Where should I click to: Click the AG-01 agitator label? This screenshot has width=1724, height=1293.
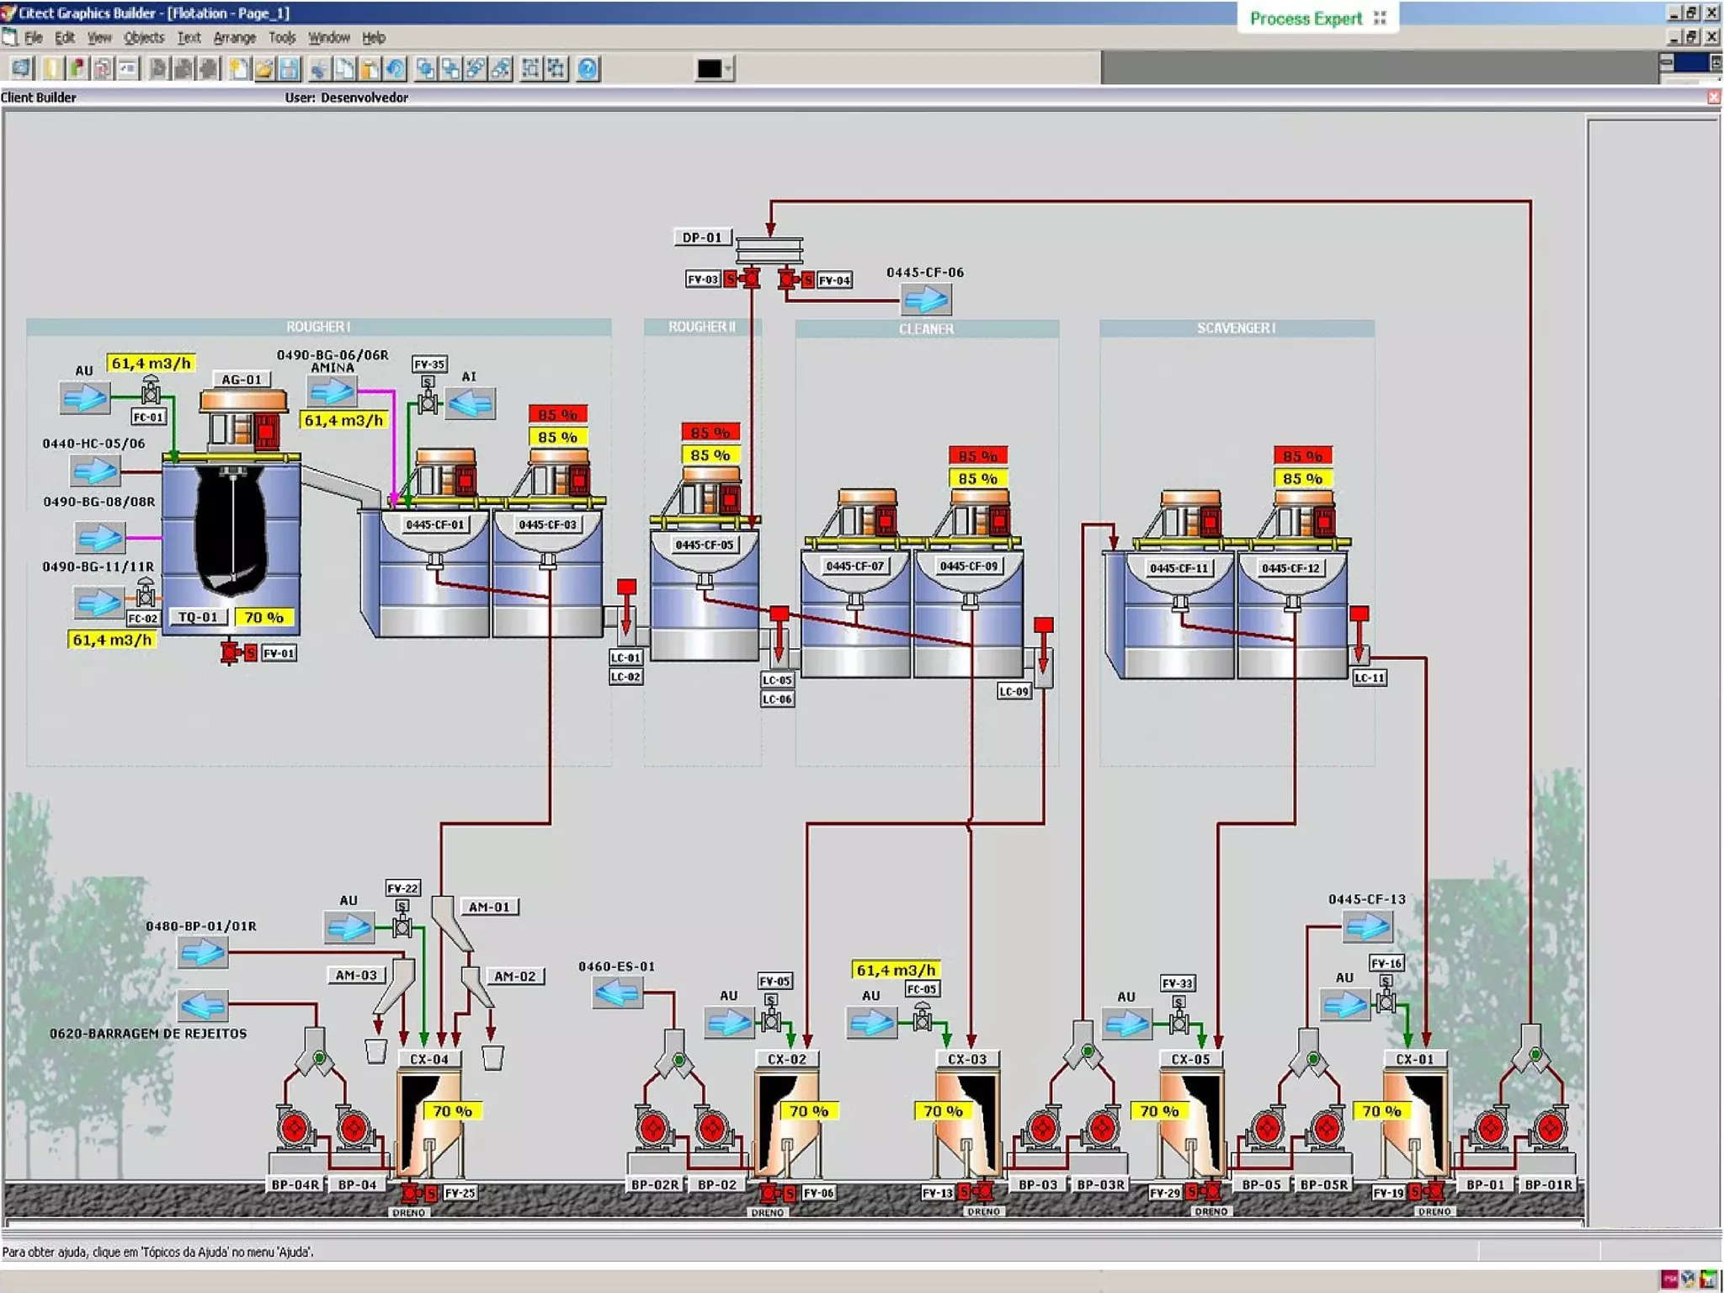[242, 380]
